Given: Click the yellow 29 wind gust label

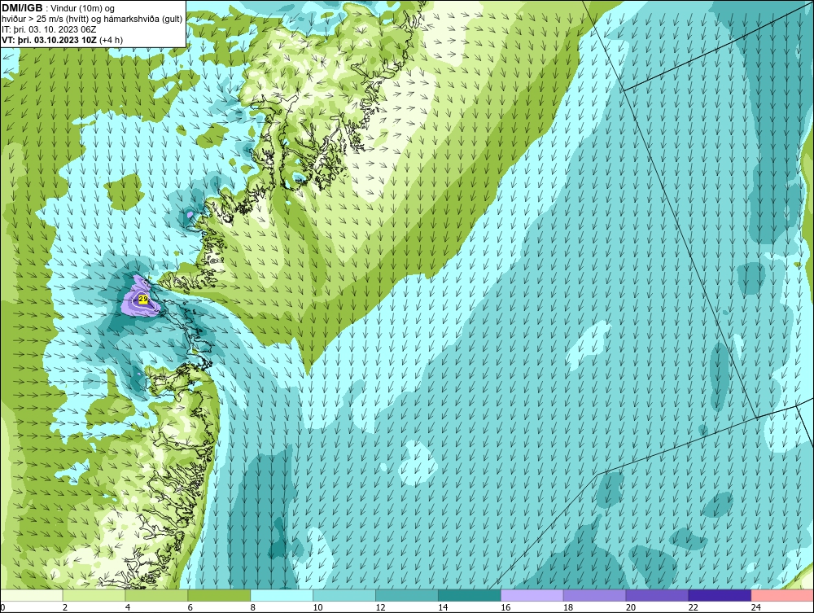Looking at the screenshot, I should pos(143,299).
